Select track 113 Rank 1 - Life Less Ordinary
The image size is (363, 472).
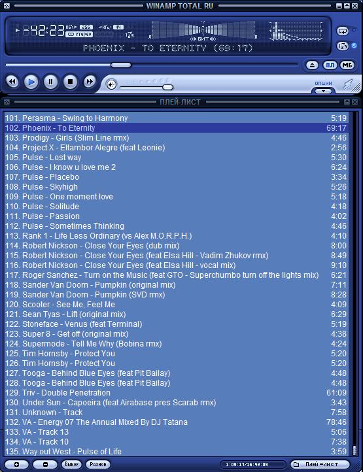(176, 236)
